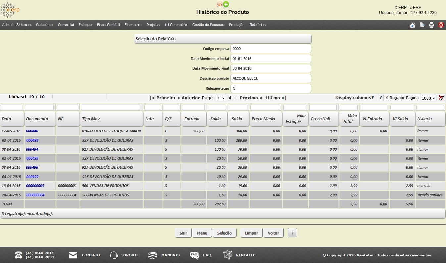Open document 000493 link
Image resolution: width=446 pixels, height=263 pixels.
pyautogui.click(x=32, y=140)
